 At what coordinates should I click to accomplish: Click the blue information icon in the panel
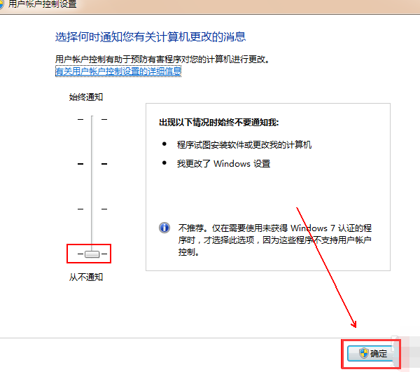[x=164, y=228]
